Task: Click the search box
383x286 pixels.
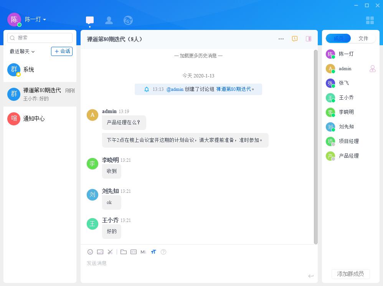Action: coord(40,38)
